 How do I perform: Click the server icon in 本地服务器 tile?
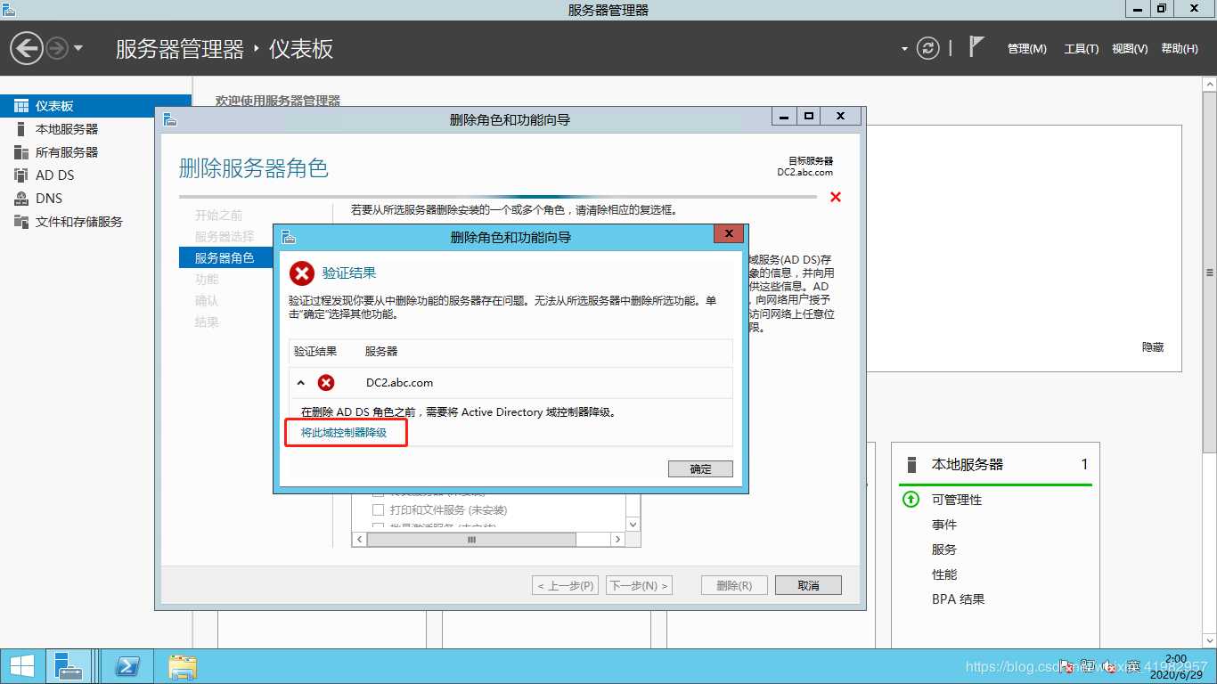911,465
